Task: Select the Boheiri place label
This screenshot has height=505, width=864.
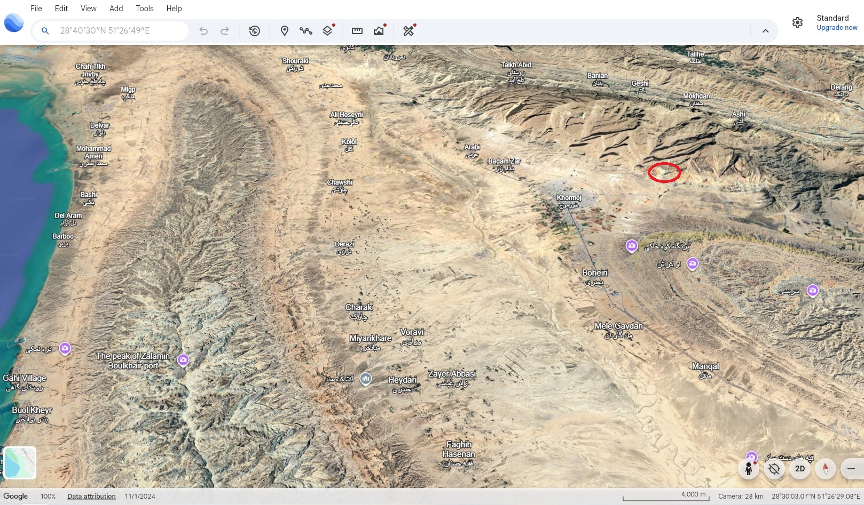Action: pos(595,277)
